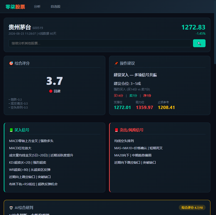Click the price 1272.83
The height and width of the screenshot is (215, 216).
pos(193,27)
